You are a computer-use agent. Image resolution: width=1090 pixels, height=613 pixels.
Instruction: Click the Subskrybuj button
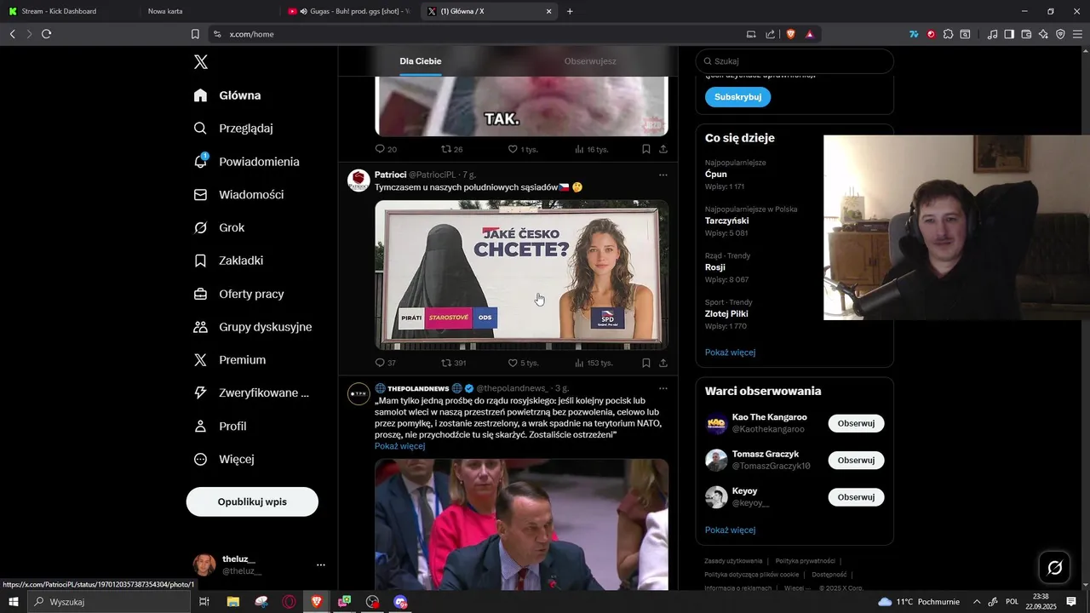(x=737, y=97)
